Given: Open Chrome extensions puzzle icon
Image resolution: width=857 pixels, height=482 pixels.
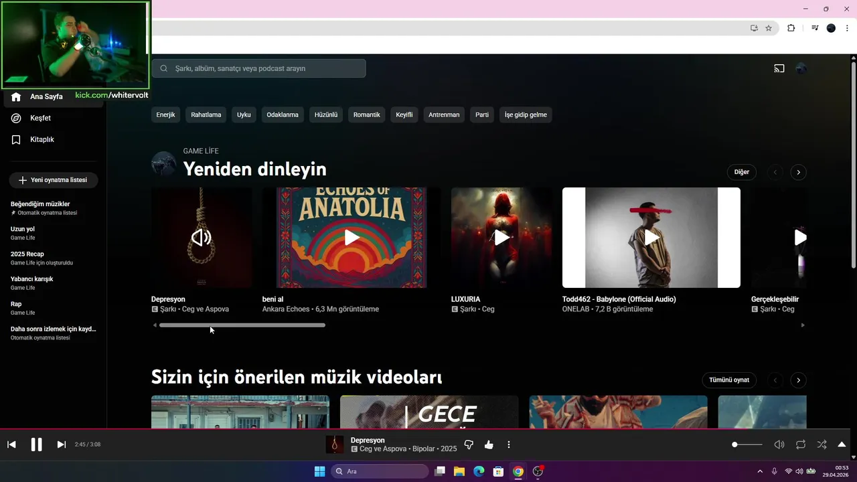Looking at the screenshot, I should point(791,28).
